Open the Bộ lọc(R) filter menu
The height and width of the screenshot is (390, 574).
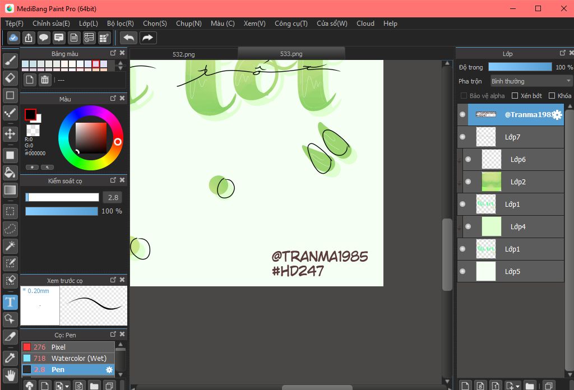pyautogui.click(x=121, y=24)
